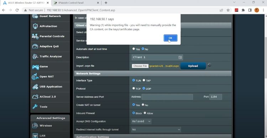Click the Server Address input field
The width and height of the screenshot is (267, 138).
(167, 97)
